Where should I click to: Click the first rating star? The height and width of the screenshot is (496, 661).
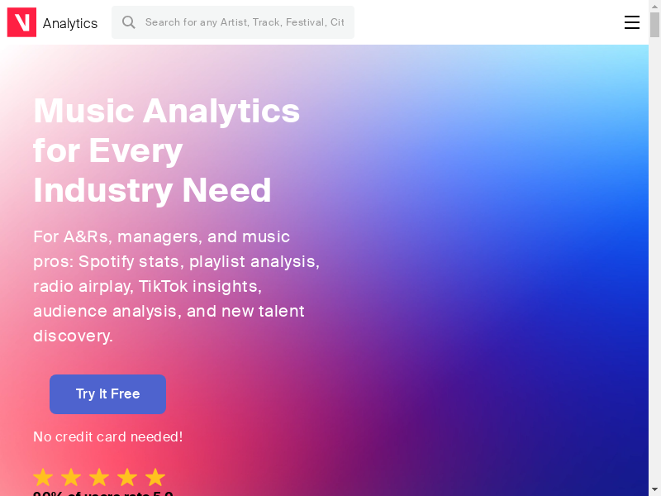tap(43, 477)
